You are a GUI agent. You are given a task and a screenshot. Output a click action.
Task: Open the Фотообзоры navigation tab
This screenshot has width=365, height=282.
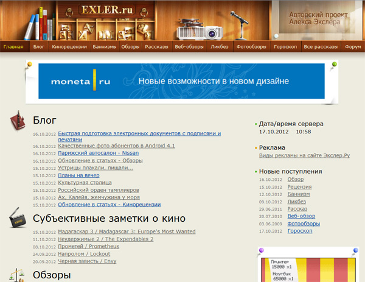point(252,46)
